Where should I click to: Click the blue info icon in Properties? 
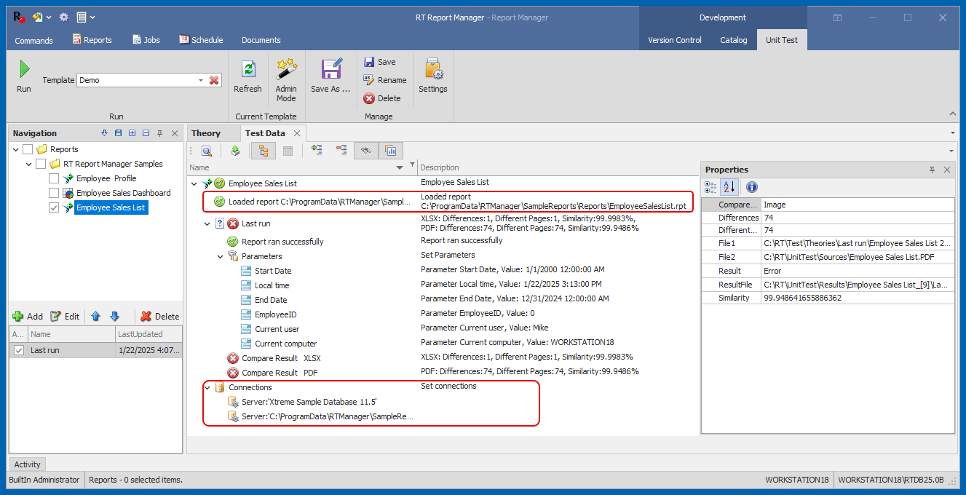click(x=752, y=188)
